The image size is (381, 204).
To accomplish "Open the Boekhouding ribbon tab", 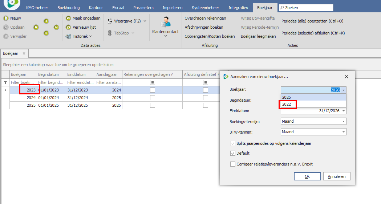I will click(68, 8).
